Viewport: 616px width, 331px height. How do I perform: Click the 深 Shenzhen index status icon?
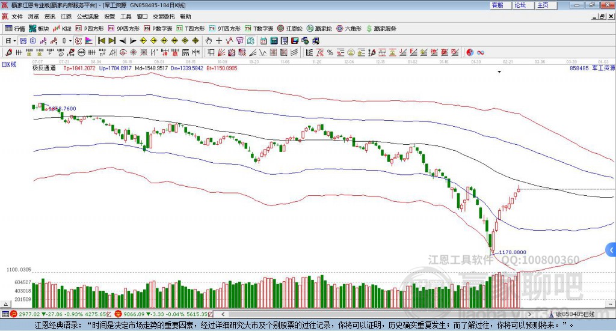119,314
